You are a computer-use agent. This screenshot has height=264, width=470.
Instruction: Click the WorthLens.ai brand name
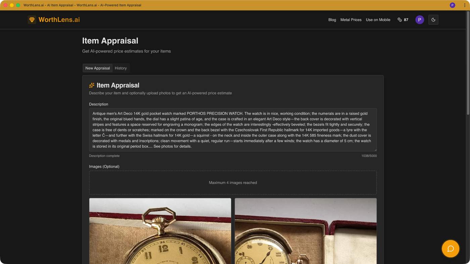coord(59,20)
